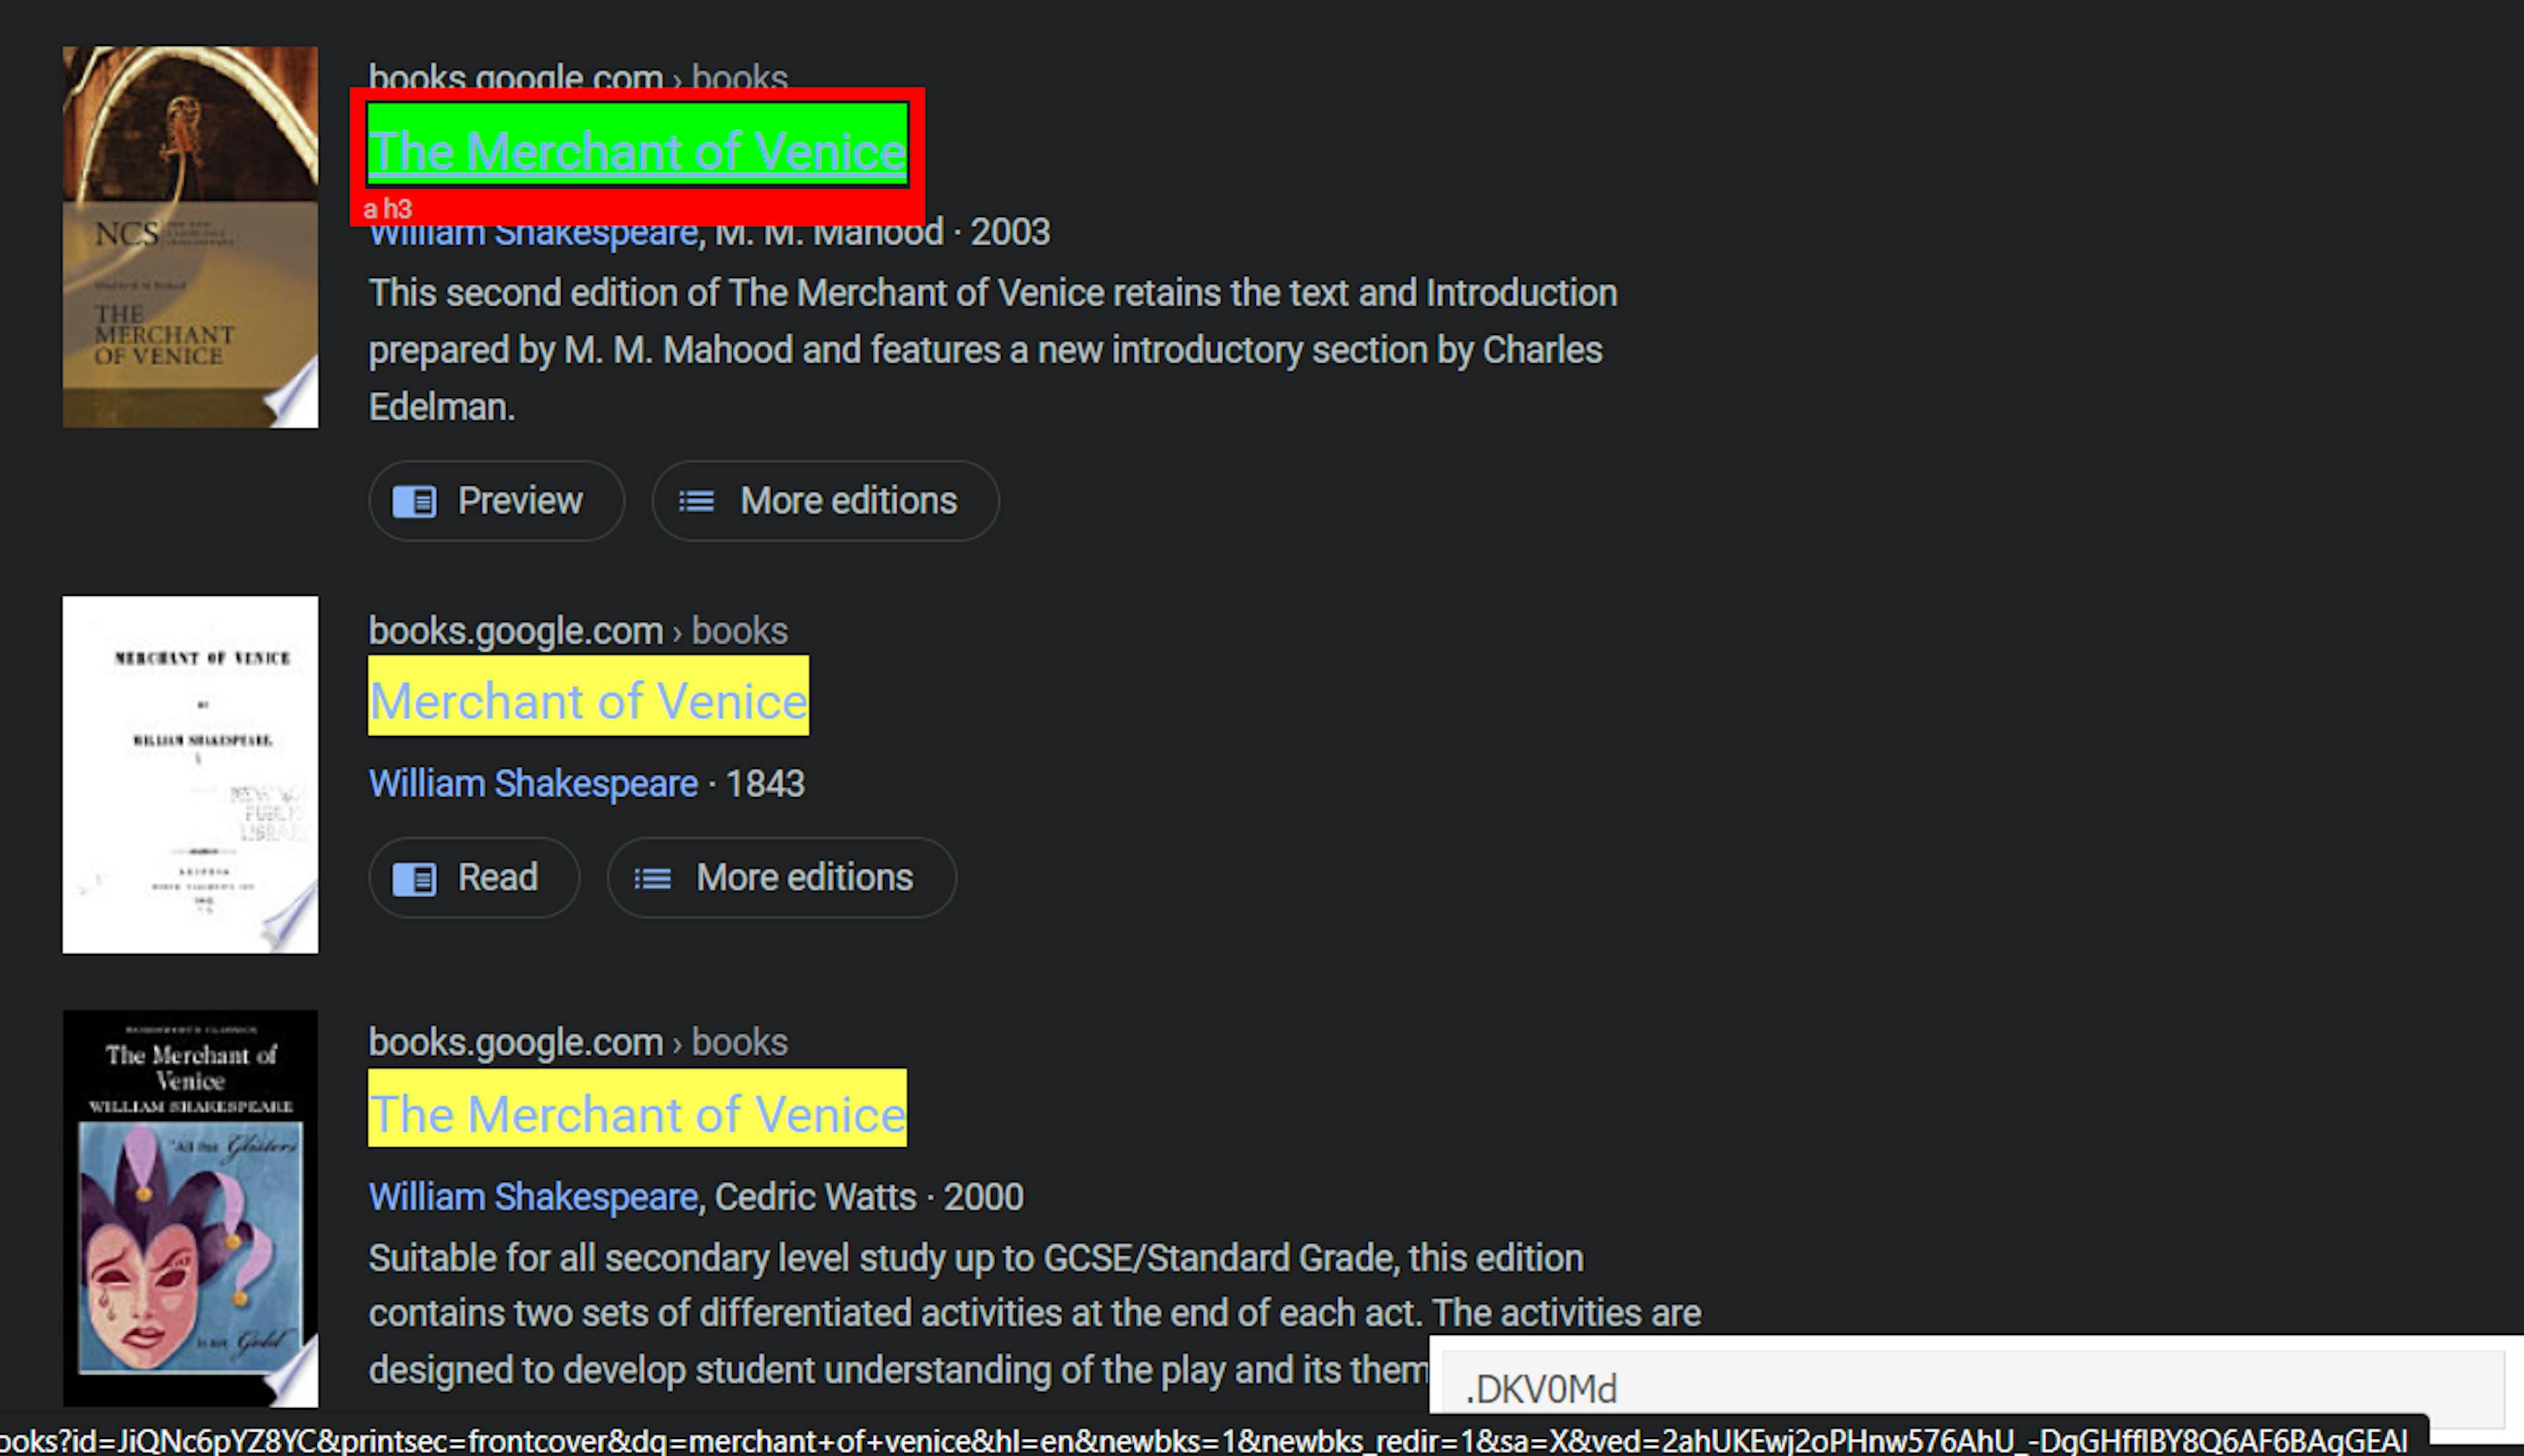Viewport: 2524px width, 1456px height.
Task: Expand more editions for the 2003 edition
Action: [x=824, y=501]
